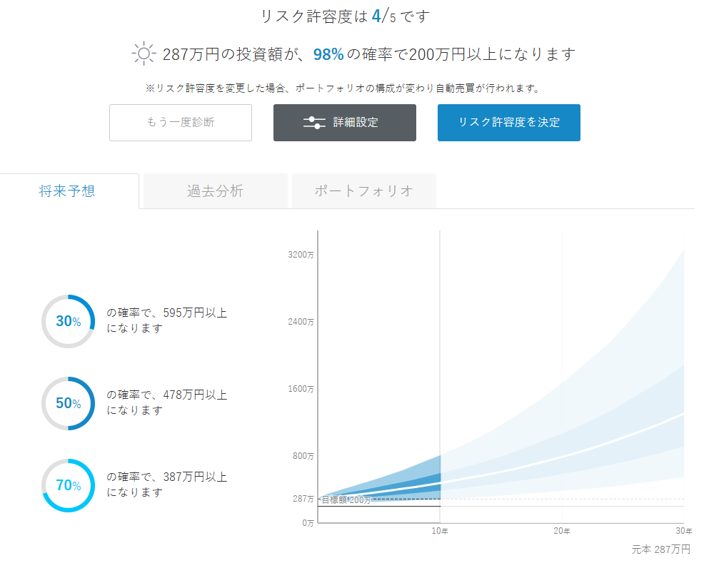Click the 3200万 axis label
The height and width of the screenshot is (568, 704).
(x=301, y=255)
